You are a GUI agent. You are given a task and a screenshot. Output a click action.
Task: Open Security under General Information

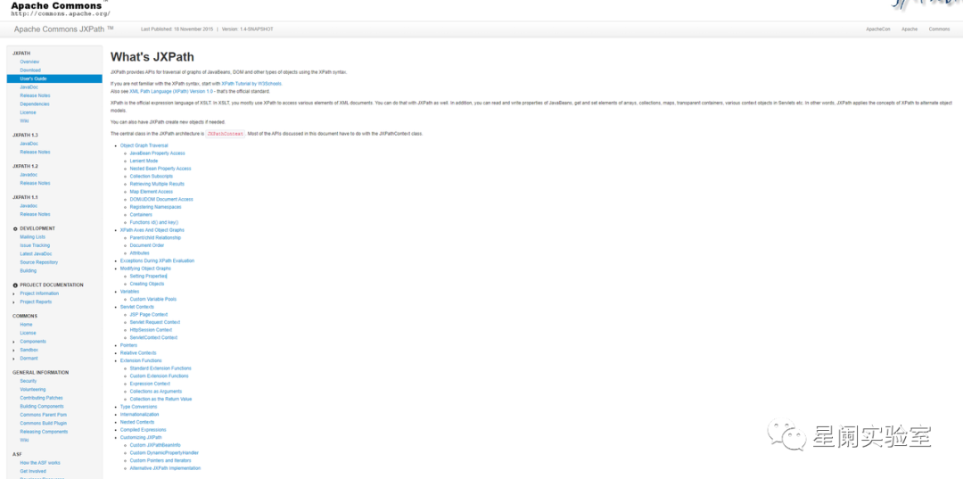pyautogui.click(x=29, y=381)
